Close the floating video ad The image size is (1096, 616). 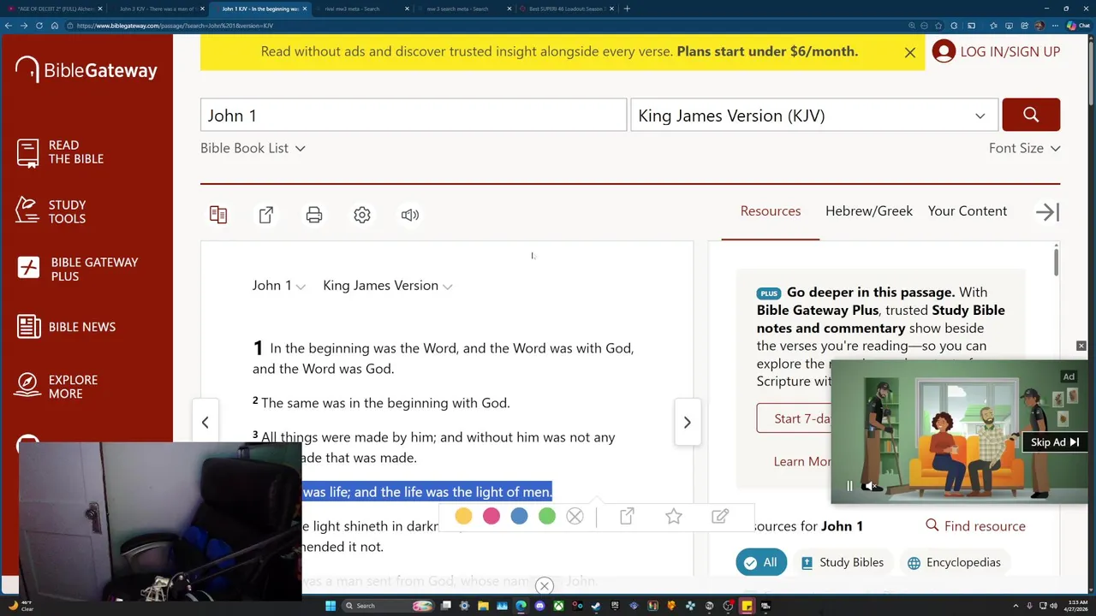point(1081,346)
